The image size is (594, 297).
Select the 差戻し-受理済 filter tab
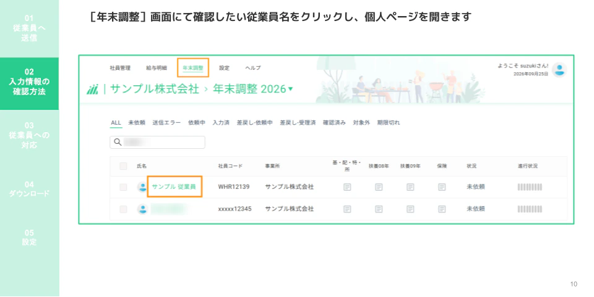(x=298, y=123)
